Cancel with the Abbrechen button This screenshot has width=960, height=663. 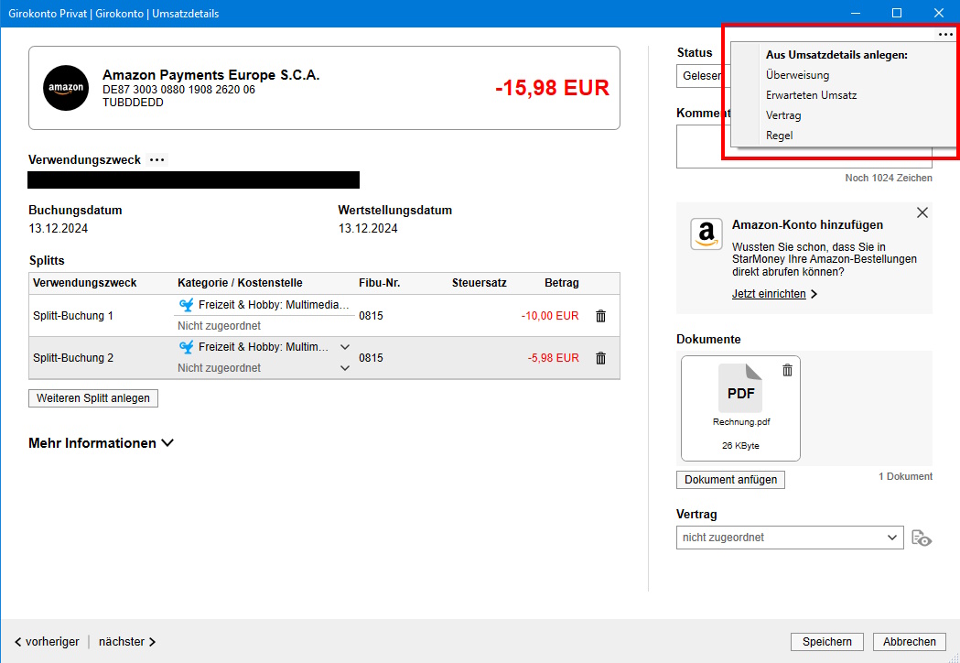909,642
